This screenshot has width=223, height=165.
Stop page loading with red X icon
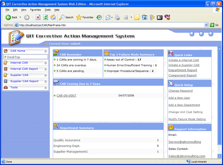(38, 17)
